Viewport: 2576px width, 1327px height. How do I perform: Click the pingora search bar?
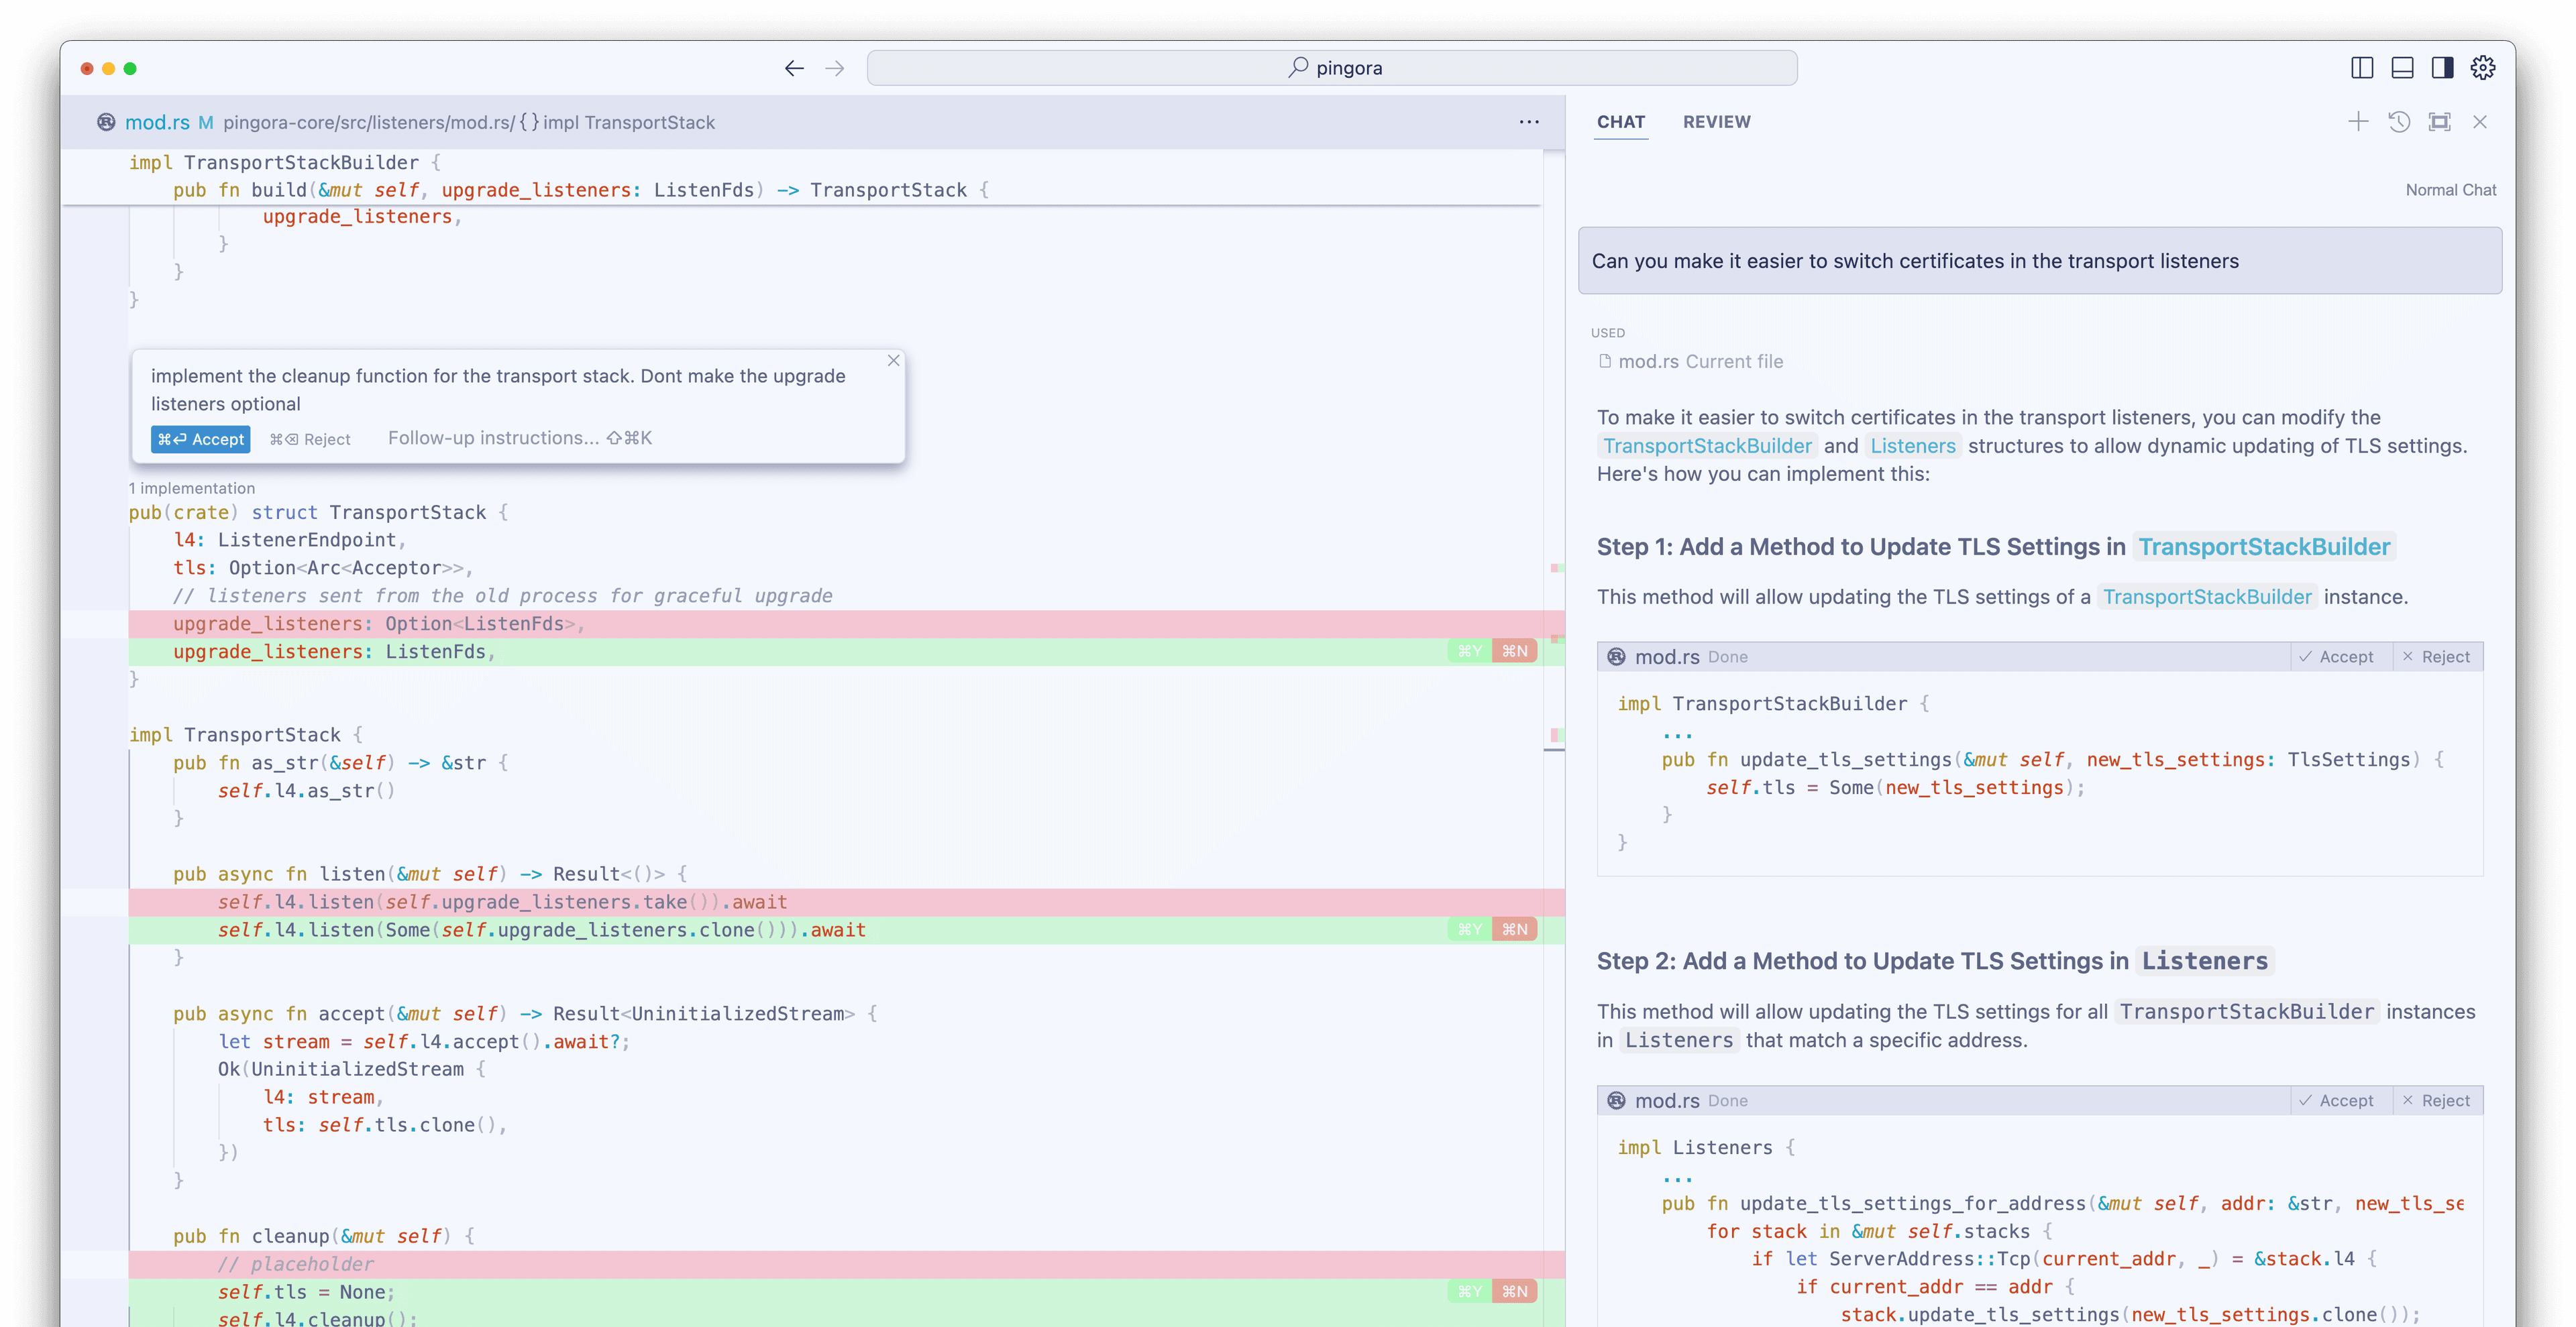1332,68
